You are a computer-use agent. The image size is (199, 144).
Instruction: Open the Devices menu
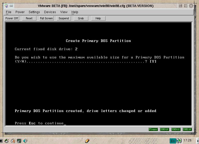(x=50, y=12)
